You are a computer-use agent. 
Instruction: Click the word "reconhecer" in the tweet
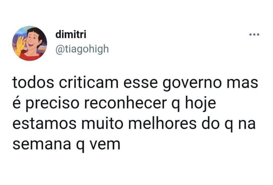(x=125, y=103)
